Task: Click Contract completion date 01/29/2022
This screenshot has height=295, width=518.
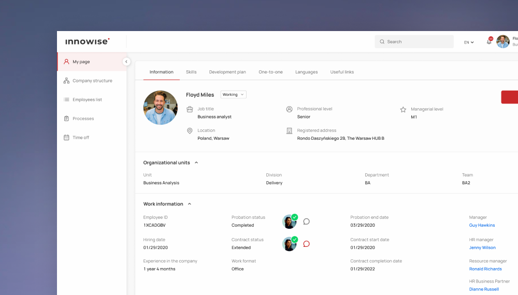Action: click(x=363, y=269)
